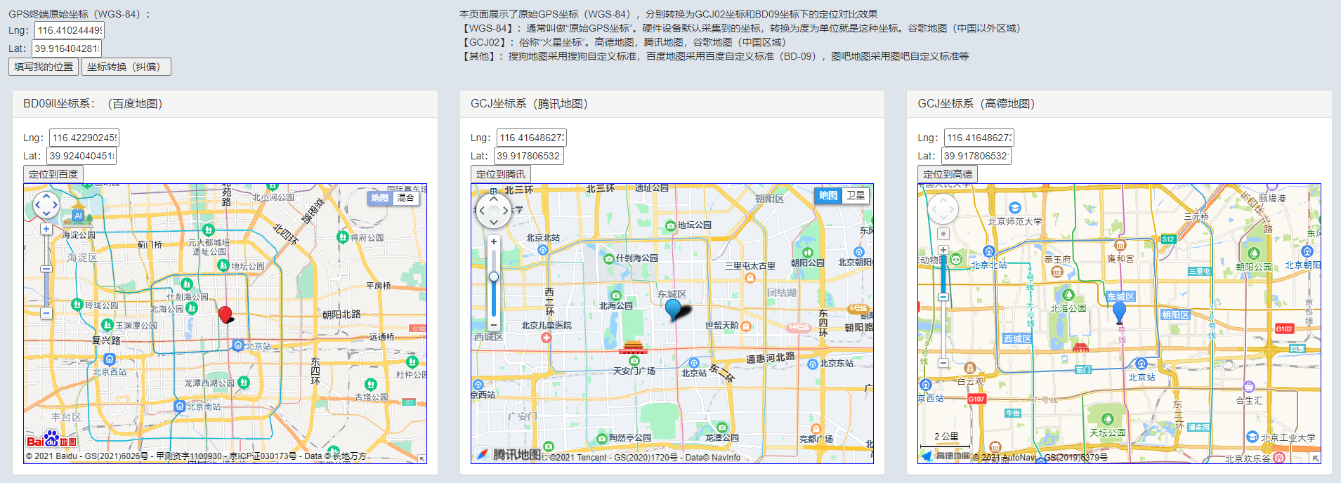The image size is (1341, 483).
Task: Click the GCJ坐标系 (腾讯地图) heading
Action: (x=529, y=103)
